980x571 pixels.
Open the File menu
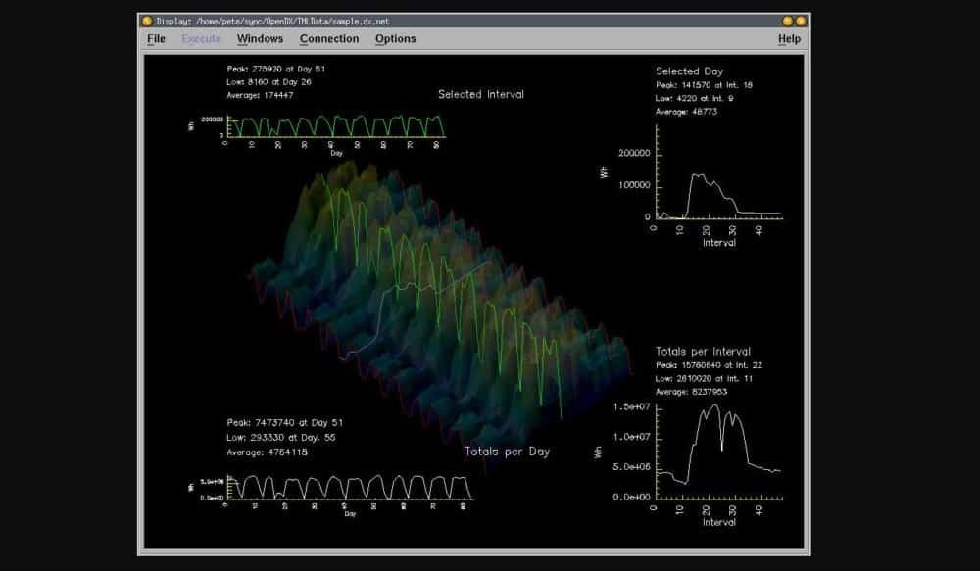(156, 39)
